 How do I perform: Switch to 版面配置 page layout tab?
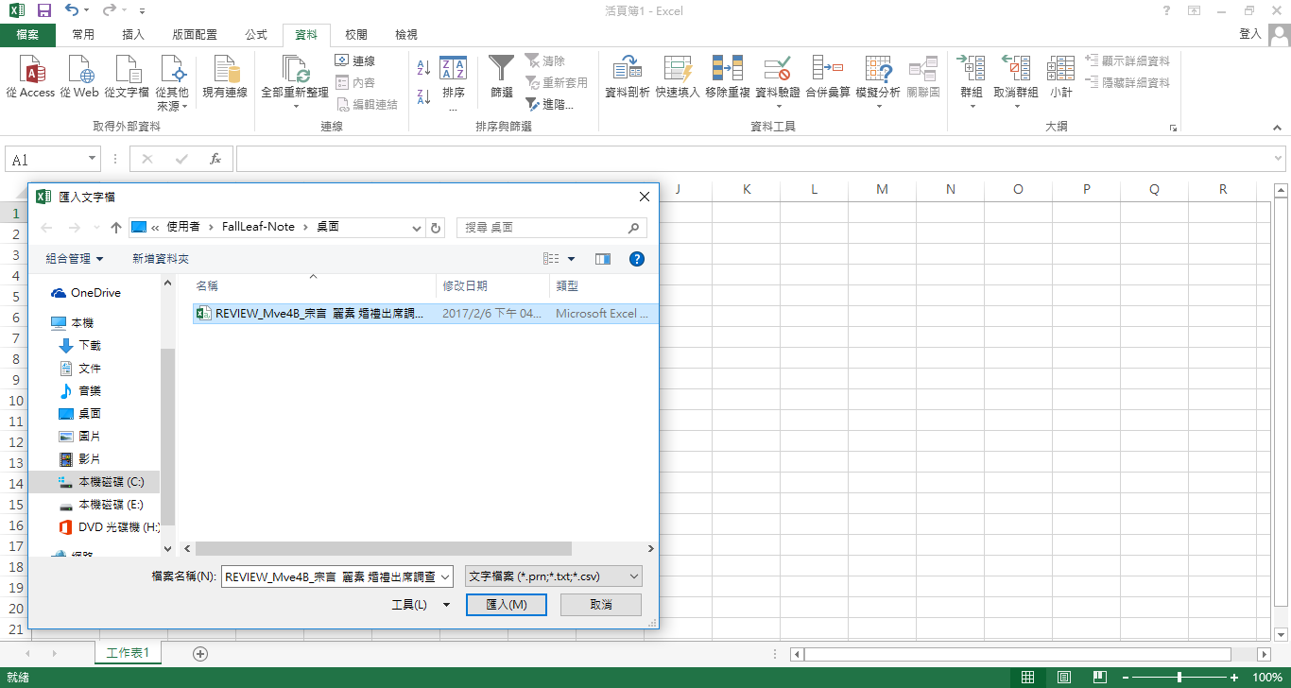point(195,35)
